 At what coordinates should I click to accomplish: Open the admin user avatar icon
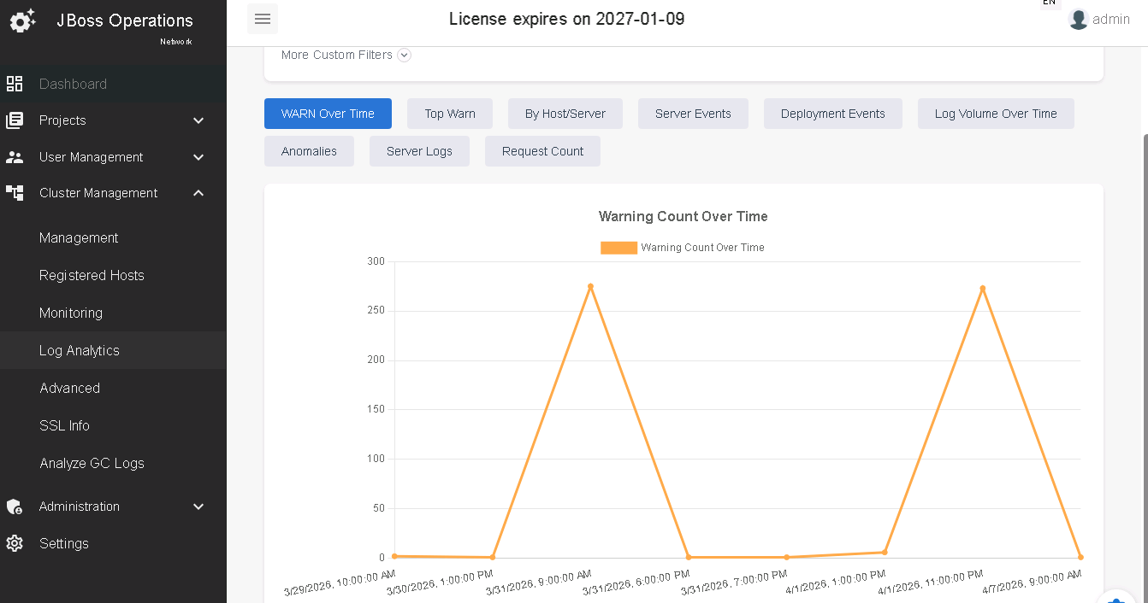click(x=1078, y=20)
